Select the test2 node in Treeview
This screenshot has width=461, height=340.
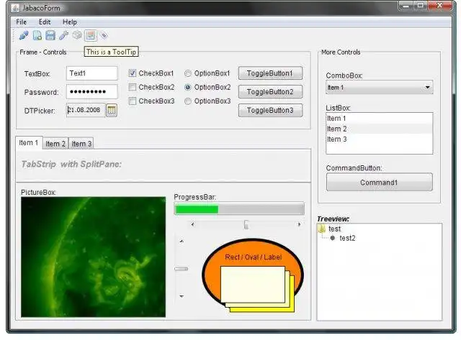[347, 238]
